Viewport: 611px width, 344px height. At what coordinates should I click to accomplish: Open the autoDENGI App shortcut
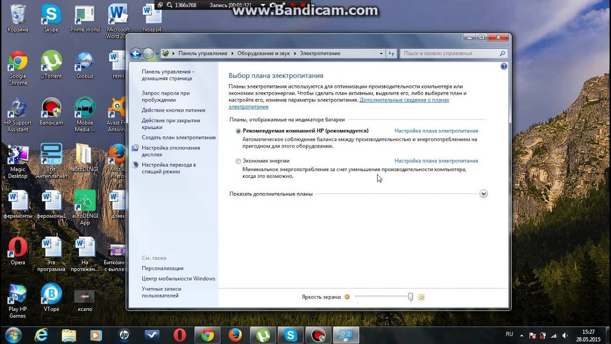coord(84,208)
